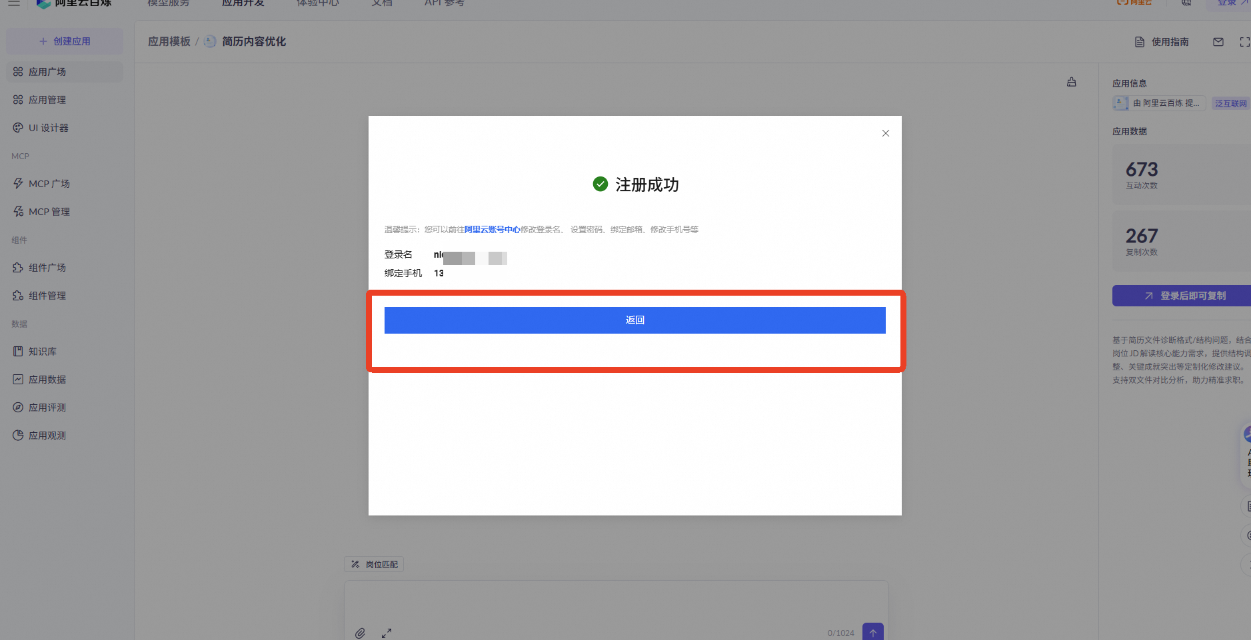This screenshot has height=640, width=1251.
Task: Click the 知识库 book icon
Action: (x=18, y=352)
